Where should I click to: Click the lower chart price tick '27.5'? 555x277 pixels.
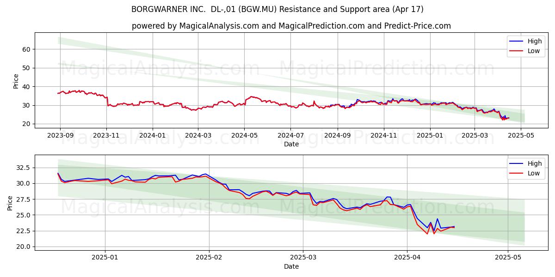(23, 199)
